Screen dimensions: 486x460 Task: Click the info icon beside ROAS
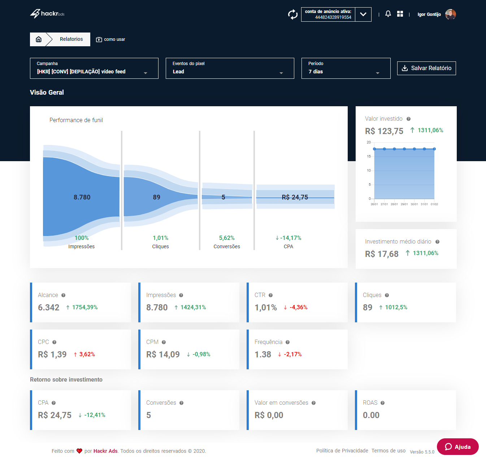[382, 403]
